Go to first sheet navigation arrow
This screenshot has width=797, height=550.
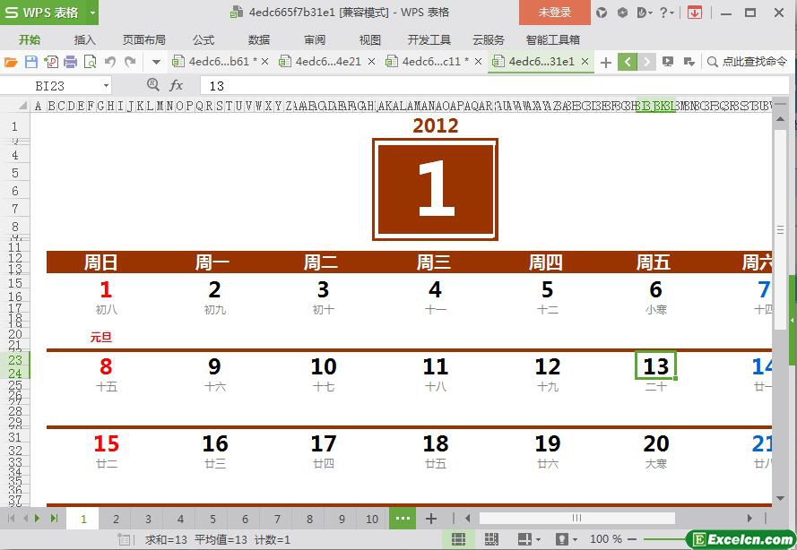coord(10,518)
